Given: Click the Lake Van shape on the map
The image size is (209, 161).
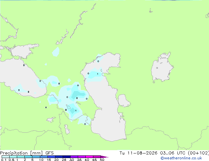Looking at the screenshot, I should pyautogui.click(x=51, y=120).
